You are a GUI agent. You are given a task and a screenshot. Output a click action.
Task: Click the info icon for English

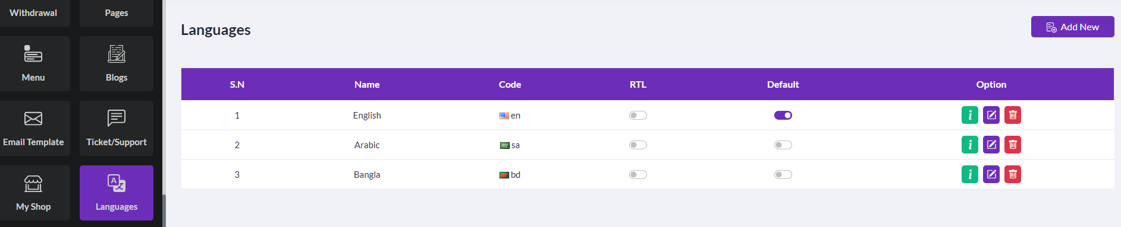pos(970,115)
